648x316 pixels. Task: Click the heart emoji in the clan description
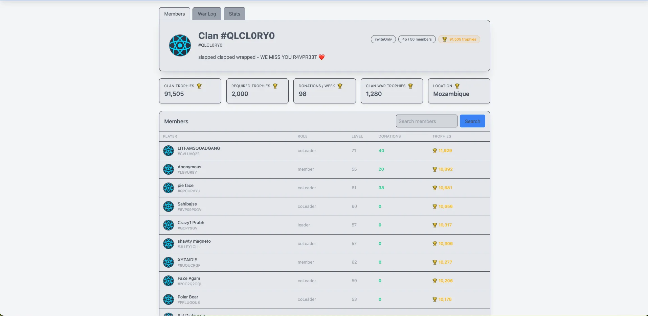pyautogui.click(x=322, y=57)
